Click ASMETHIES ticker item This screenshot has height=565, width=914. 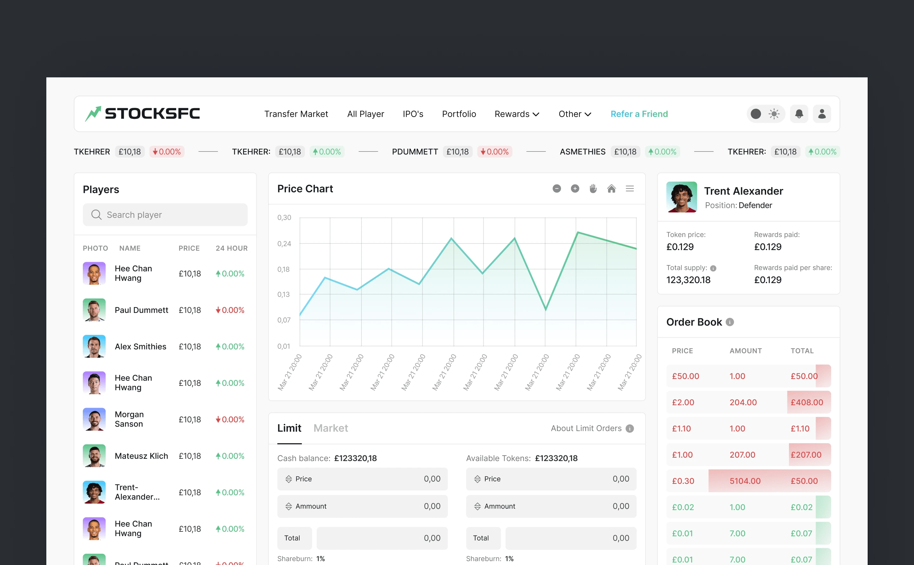click(x=620, y=152)
